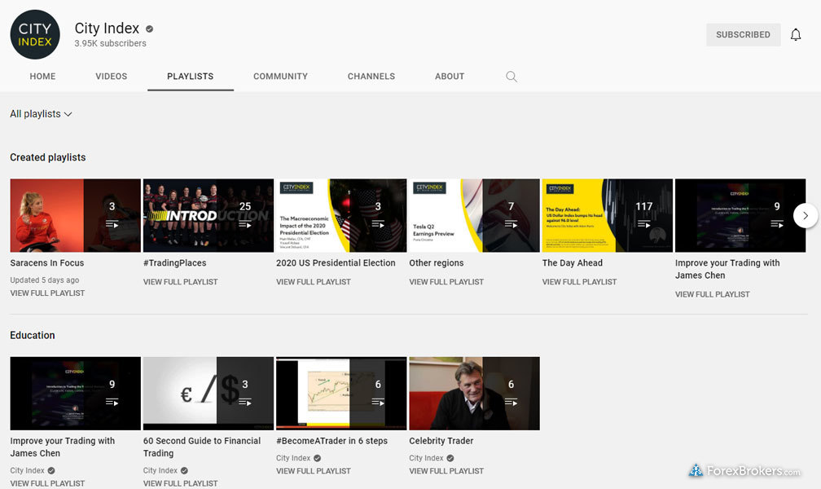Open the Other regions playlist thumbnail
821x489 pixels.
pos(474,215)
